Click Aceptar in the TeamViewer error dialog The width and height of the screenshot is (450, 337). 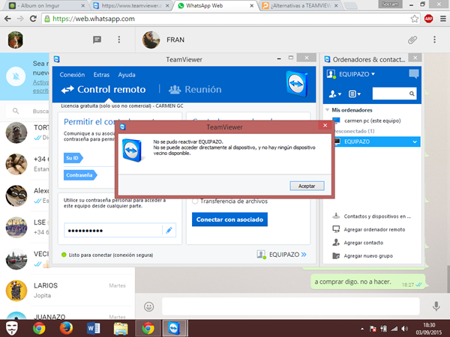[x=307, y=186]
